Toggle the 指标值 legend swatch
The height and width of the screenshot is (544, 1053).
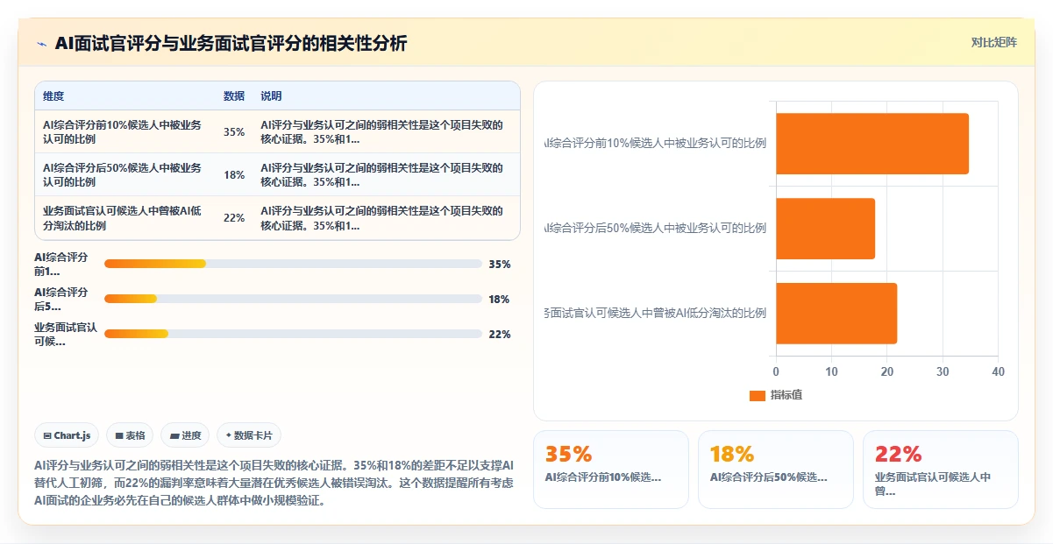coord(758,396)
